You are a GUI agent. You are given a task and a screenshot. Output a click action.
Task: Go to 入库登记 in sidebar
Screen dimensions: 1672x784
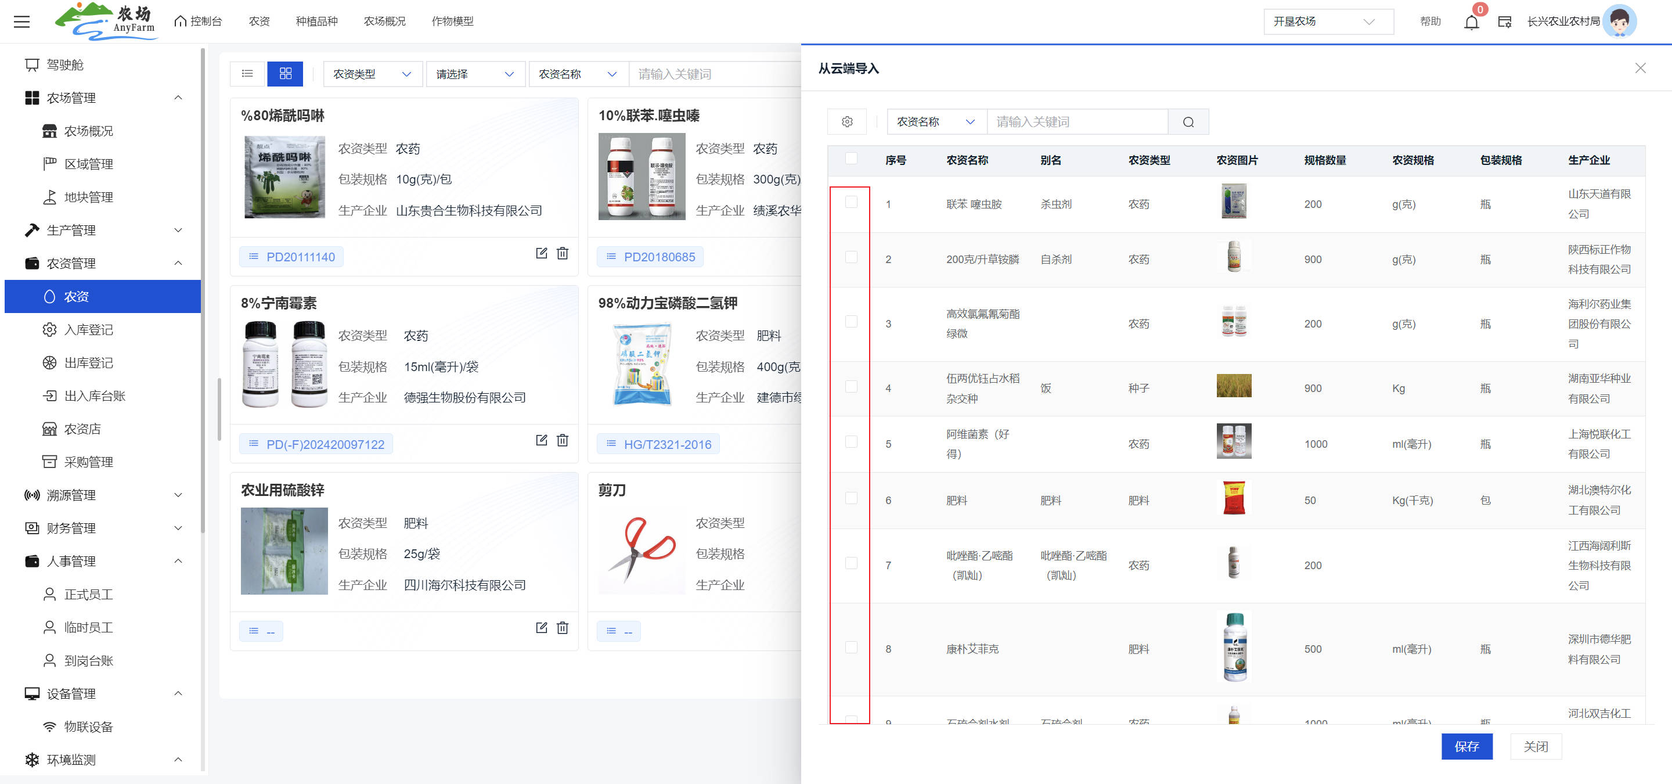88,330
